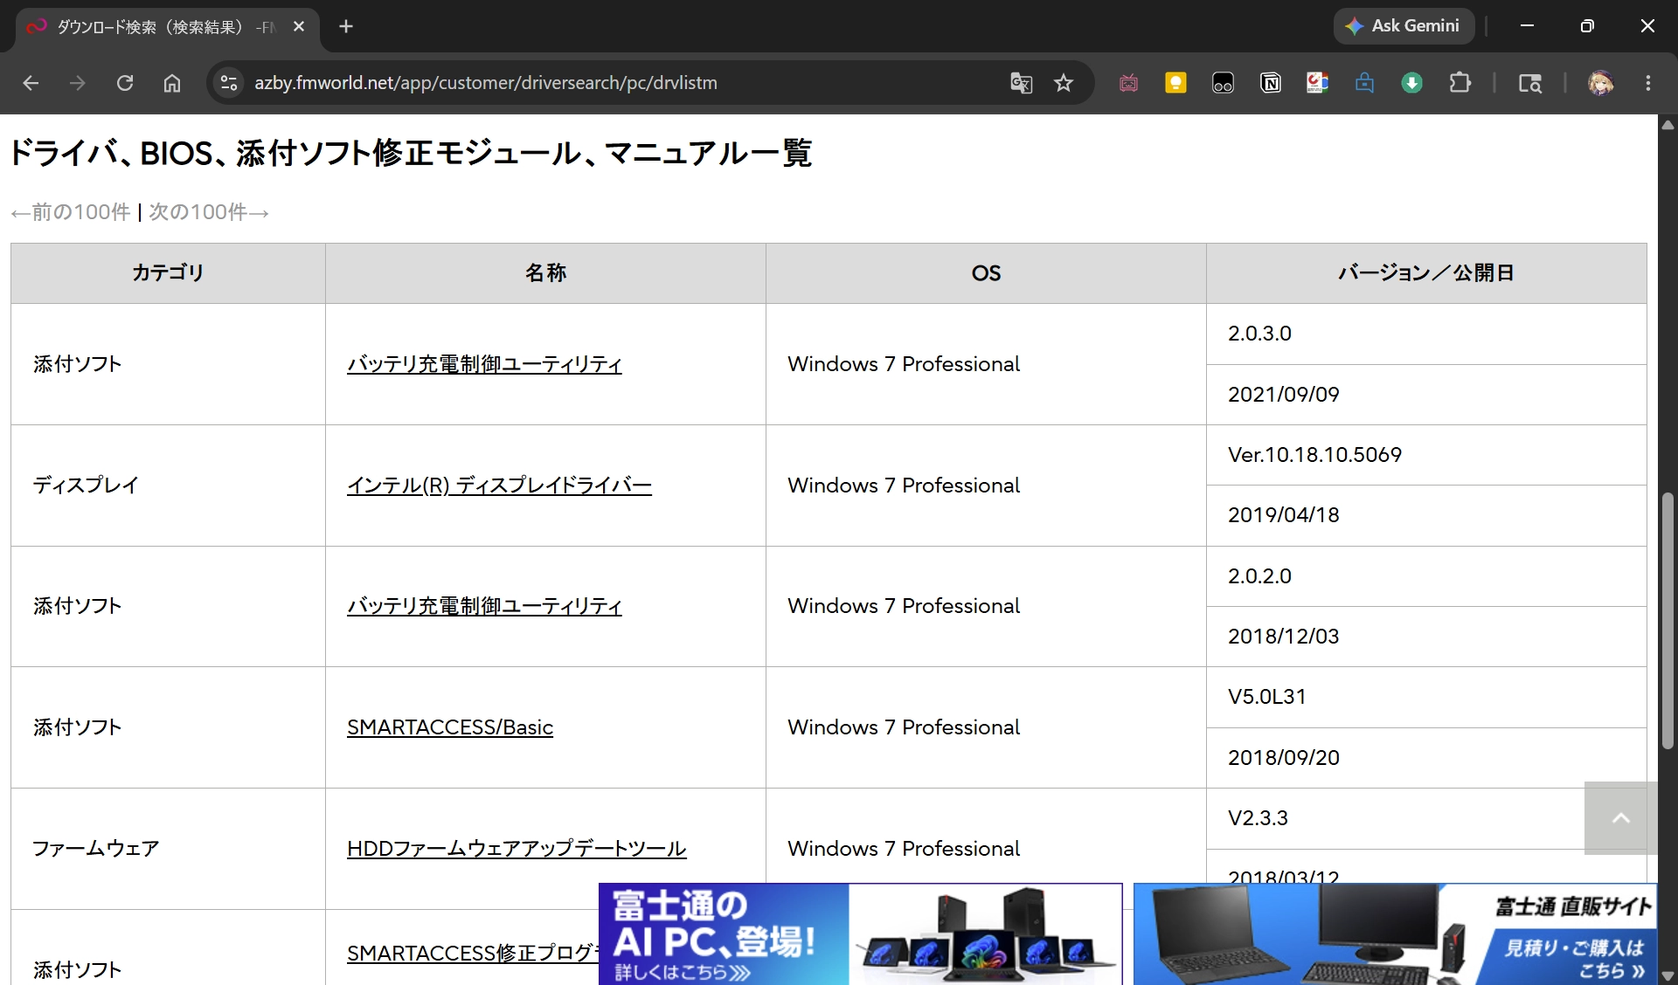Viewport: 1678px width, 985px height.
Task: Open the black eyes extension icon
Action: (1223, 83)
